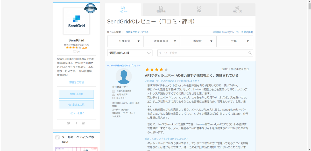
Task: Click the grid icon beside メールマーケティングのGrid
Action: pos(58,138)
